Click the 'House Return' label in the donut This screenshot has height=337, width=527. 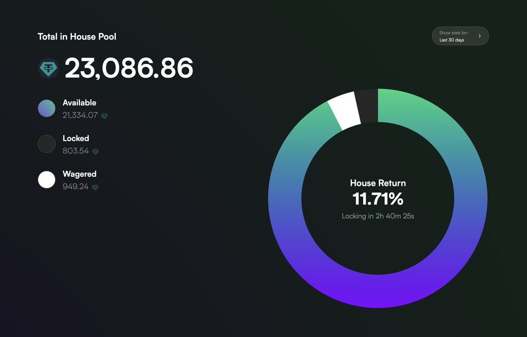pyautogui.click(x=378, y=183)
